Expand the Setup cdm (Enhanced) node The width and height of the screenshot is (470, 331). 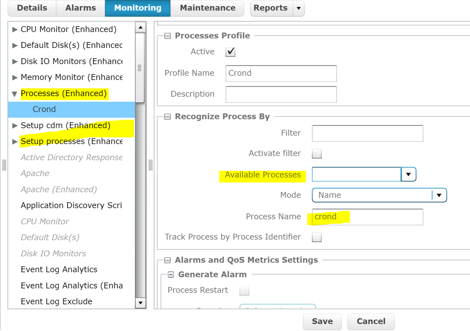pyautogui.click(x=14, y=125)
